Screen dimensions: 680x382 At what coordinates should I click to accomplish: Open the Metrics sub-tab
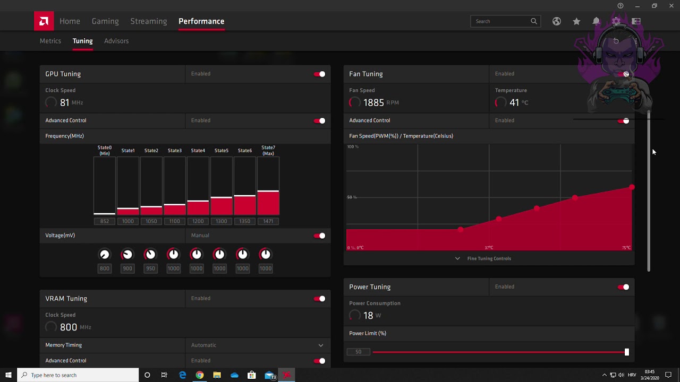point(50,41)
